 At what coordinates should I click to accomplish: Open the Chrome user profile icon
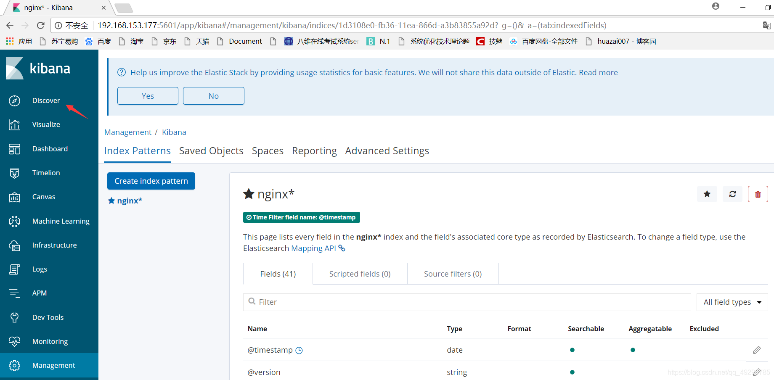pyautogui.click(x=716, y=6)
